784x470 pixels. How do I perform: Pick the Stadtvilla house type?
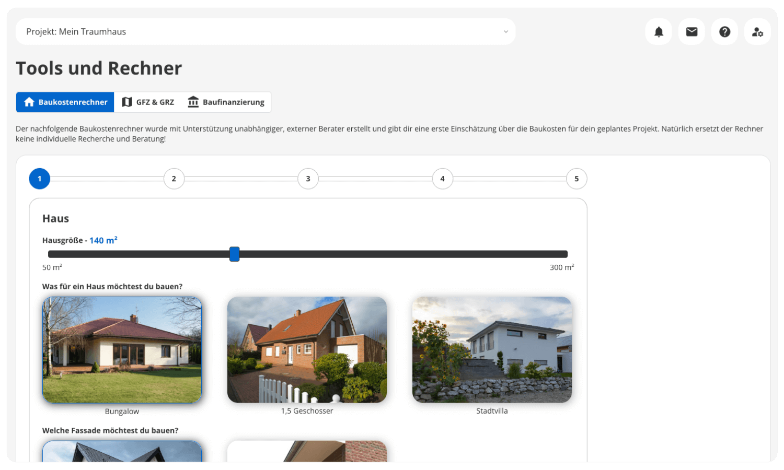(x=492, y=350)
